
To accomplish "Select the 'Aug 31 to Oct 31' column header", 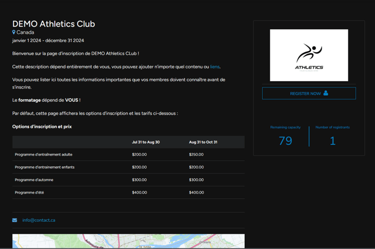I will pos(203,142).
